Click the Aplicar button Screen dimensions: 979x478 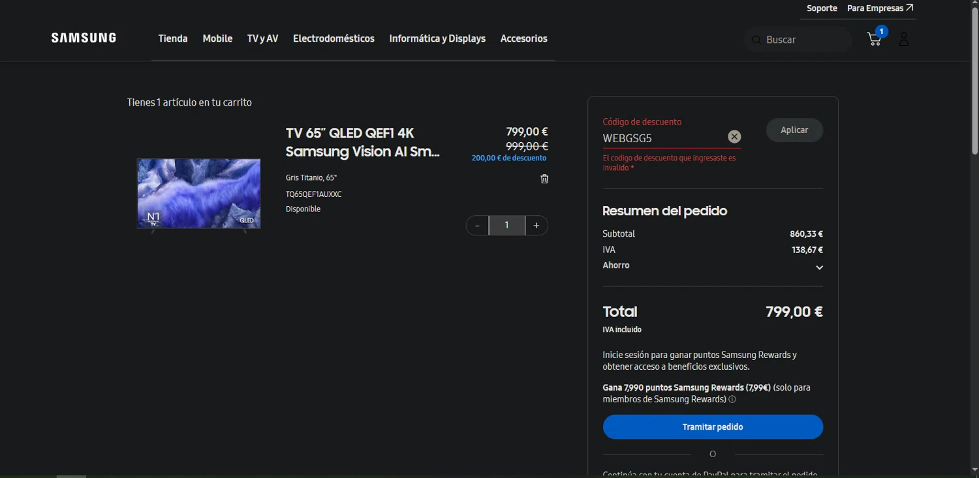point(794,130)
